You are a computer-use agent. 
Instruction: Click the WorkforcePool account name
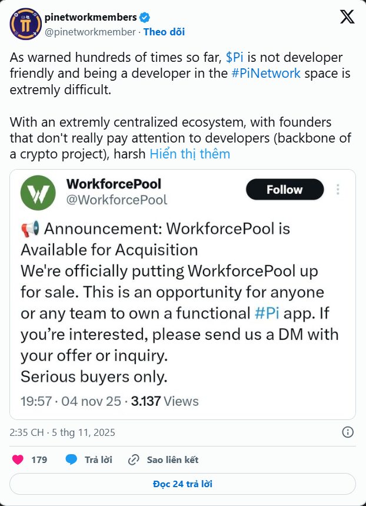(114, 184)
